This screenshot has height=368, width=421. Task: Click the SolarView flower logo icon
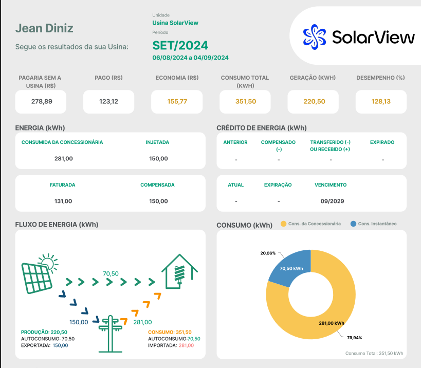point(314,36)
